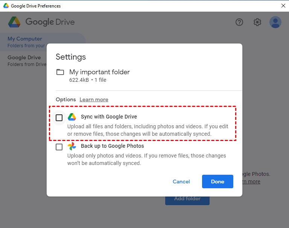Open the Help question mark icon

(239, 22)
